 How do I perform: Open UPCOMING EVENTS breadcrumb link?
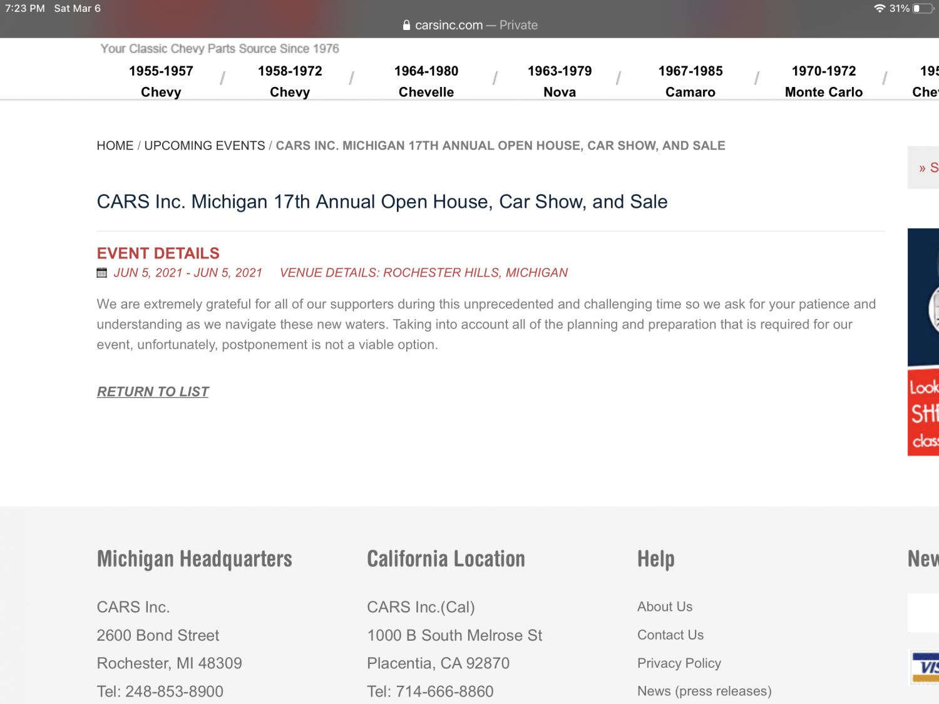(x=205, y=146)
